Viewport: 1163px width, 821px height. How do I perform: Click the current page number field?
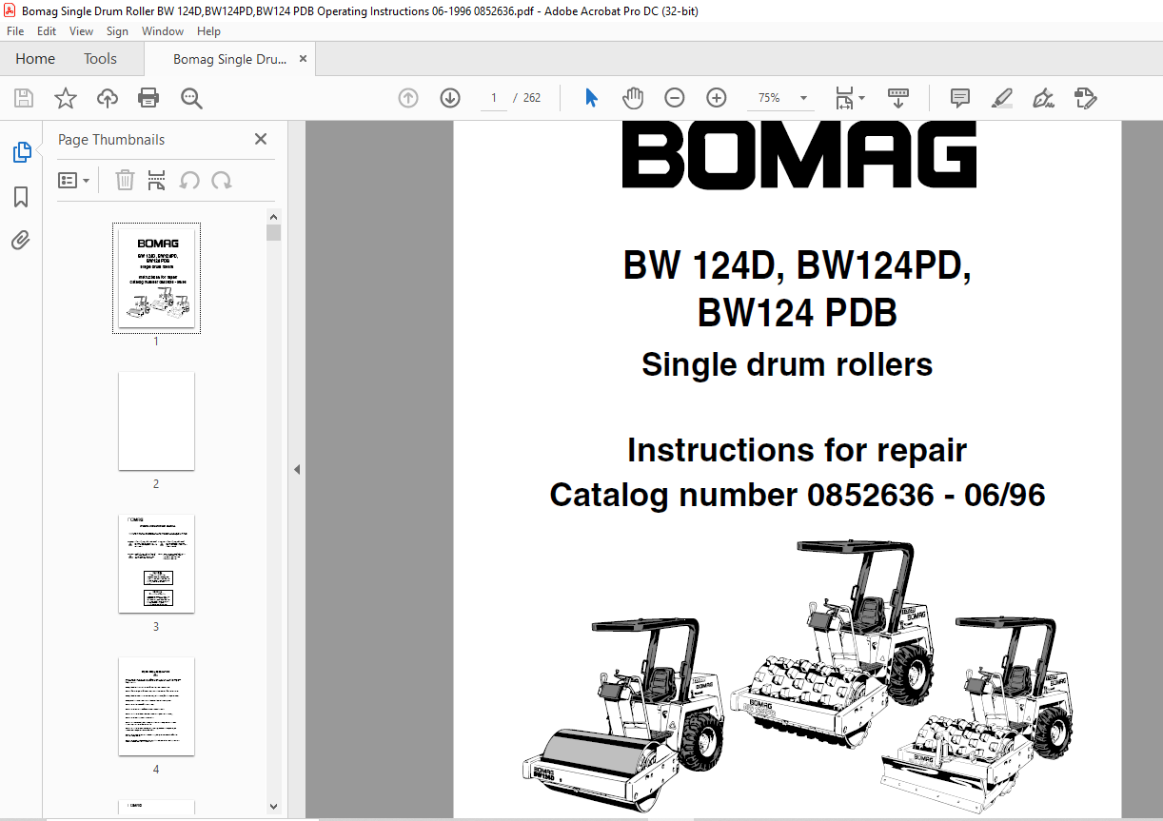(x=494, y=98)
